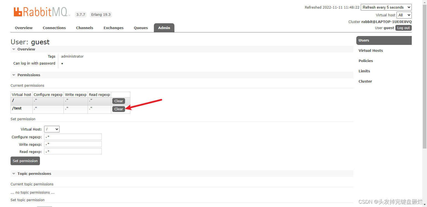This screenshot has height=207, width=427.
Task: Click the Read regexp column header
Action: [100, 94]
